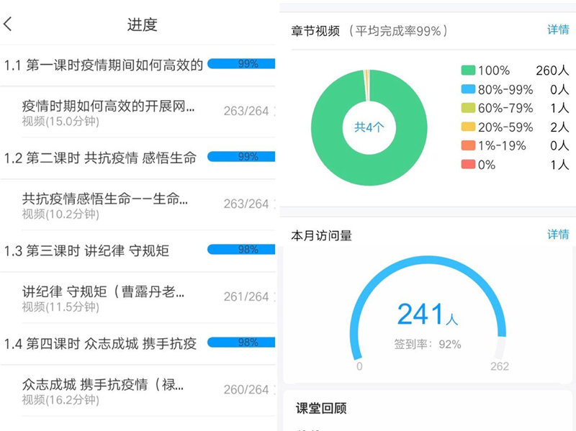Screen dimensions: 576x431
Task: Open 详情 next to 章节视频
Action: [559, 29]
